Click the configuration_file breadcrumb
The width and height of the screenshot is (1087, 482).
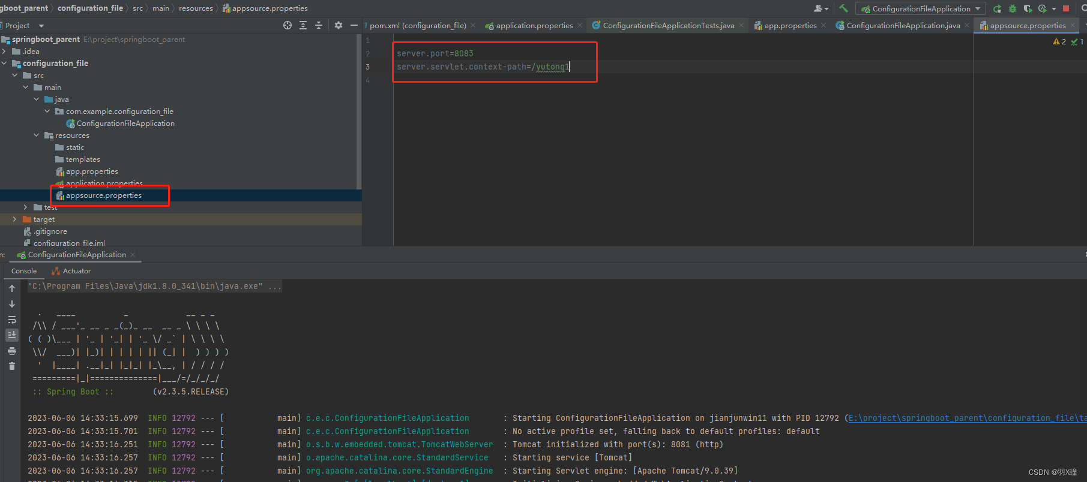point(90,8)
